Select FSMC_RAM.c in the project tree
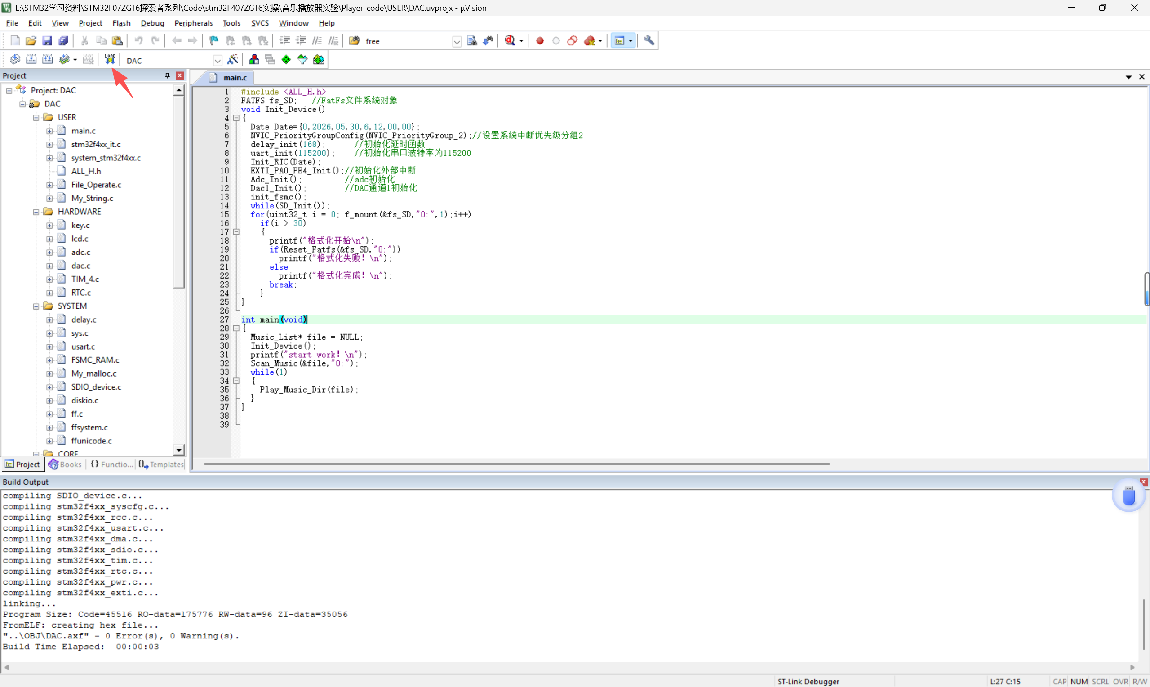1150x687 pixels. pyautogui.click(x=95, y=360)
